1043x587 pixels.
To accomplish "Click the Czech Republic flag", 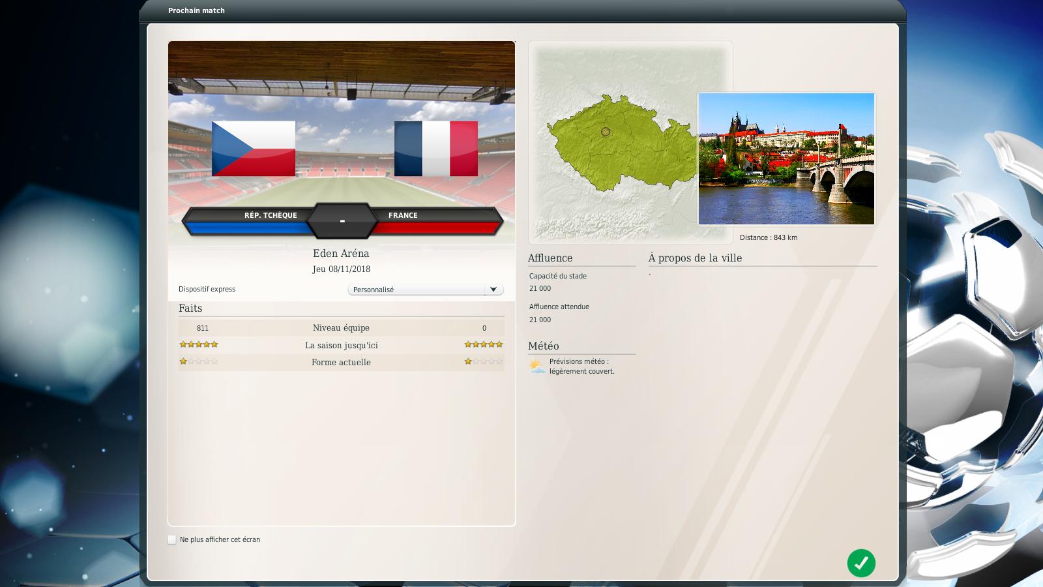I will pyautogui.click(x=254, y=149).
